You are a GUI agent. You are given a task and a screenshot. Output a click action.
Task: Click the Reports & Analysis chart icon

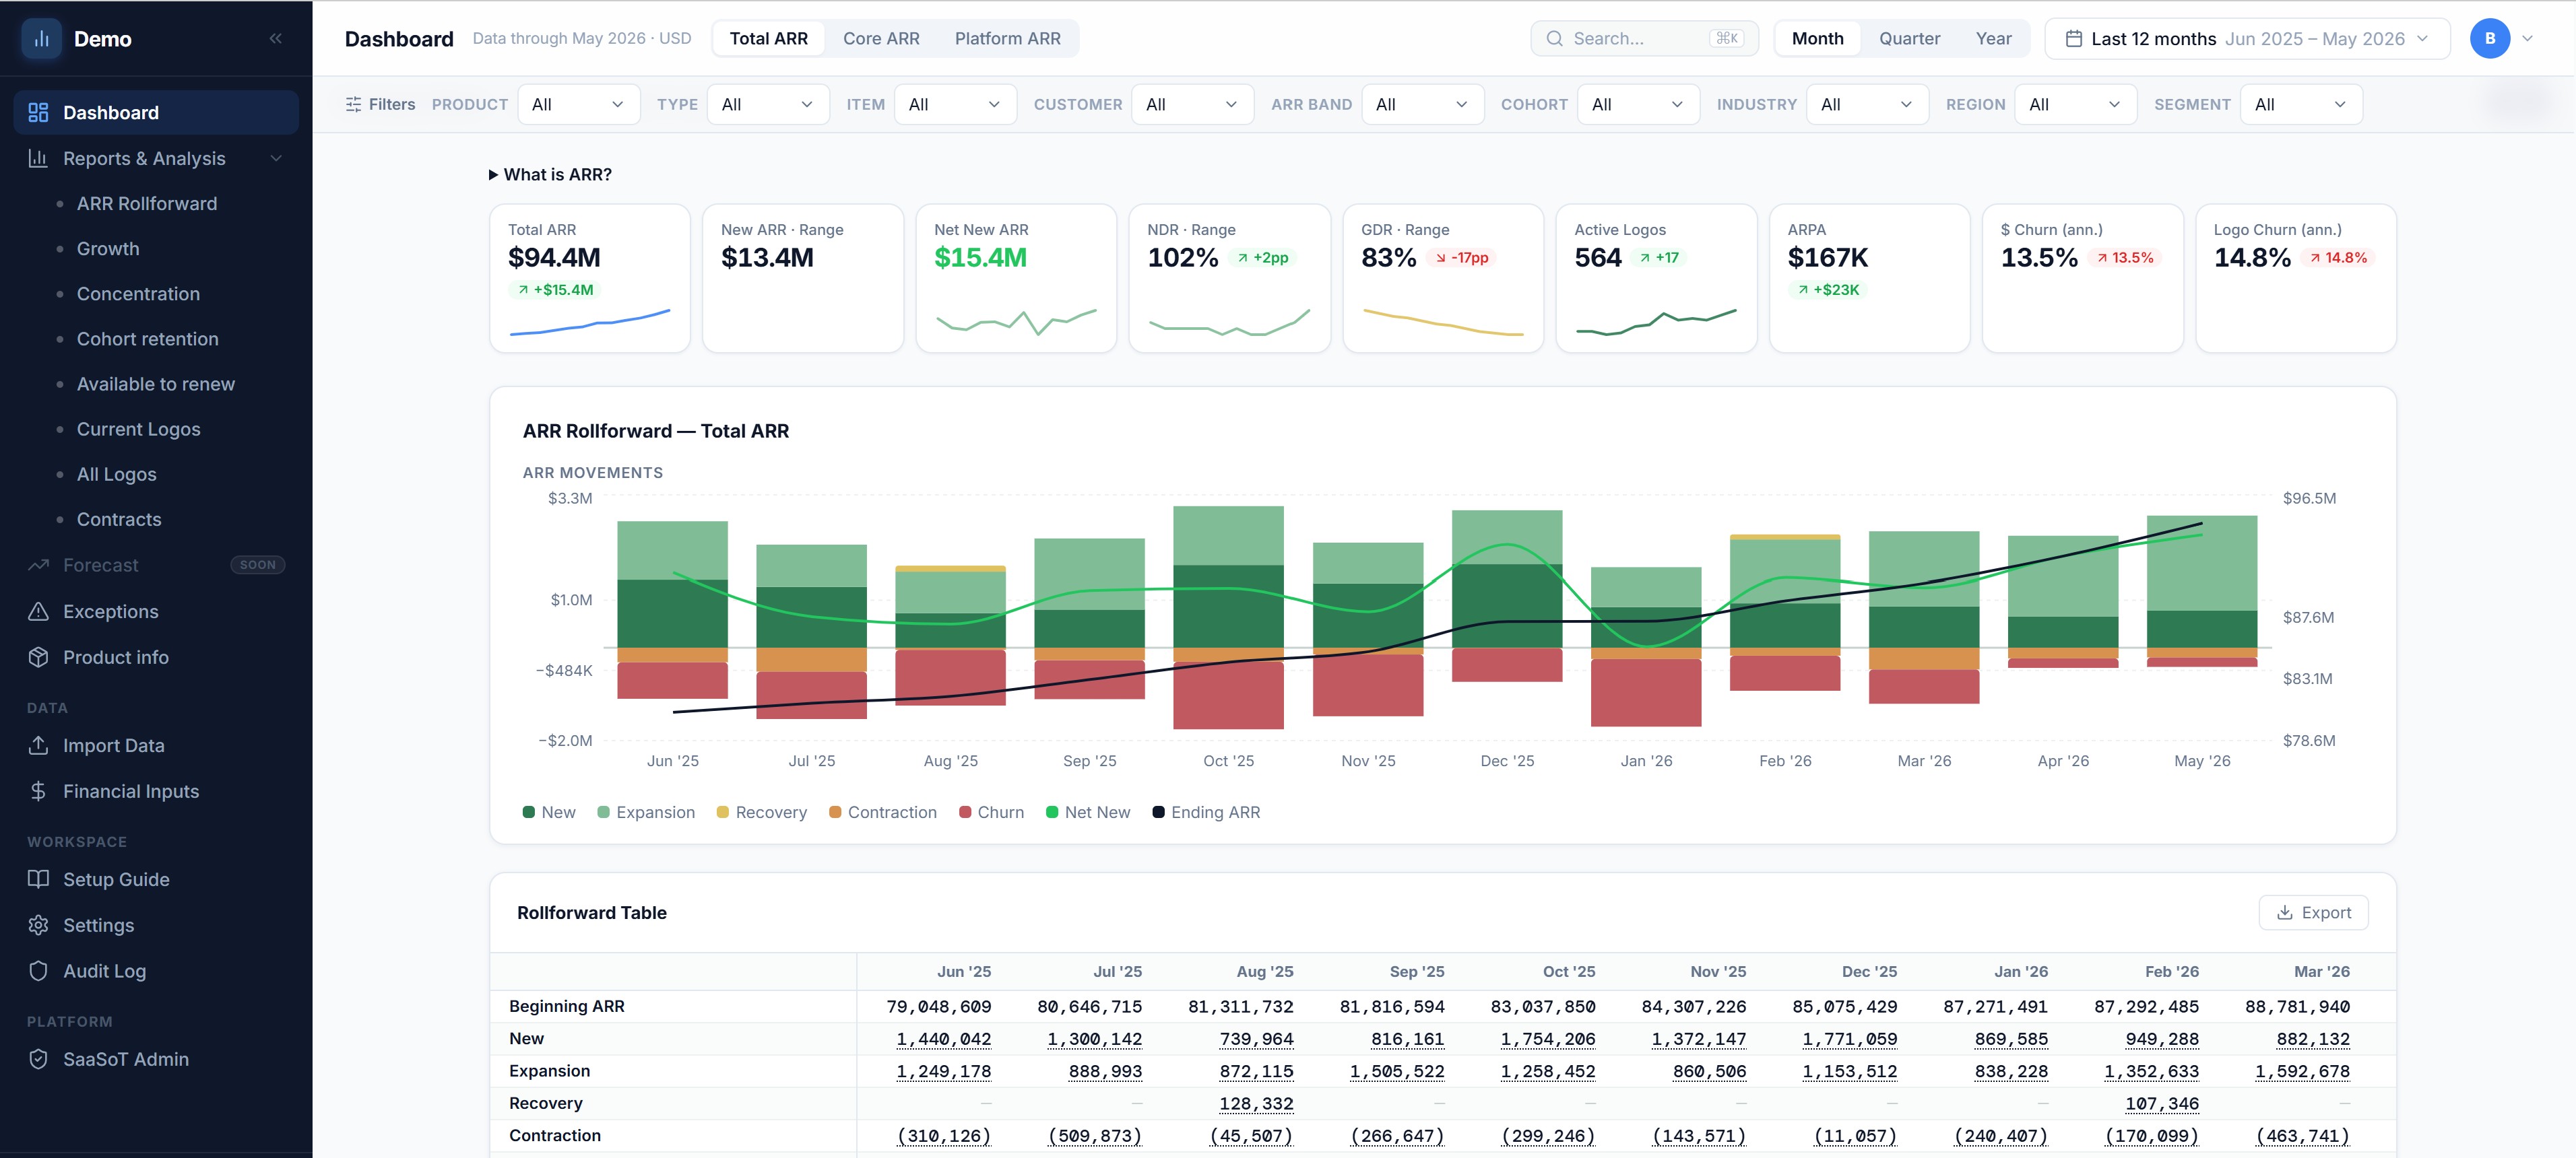pos(38,158)
